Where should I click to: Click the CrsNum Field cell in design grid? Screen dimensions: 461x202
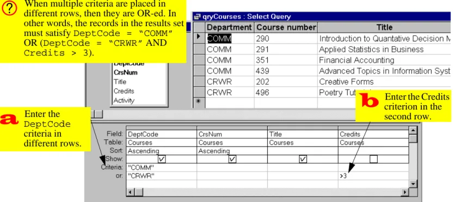pyautogui.click(x=232, y=134)
